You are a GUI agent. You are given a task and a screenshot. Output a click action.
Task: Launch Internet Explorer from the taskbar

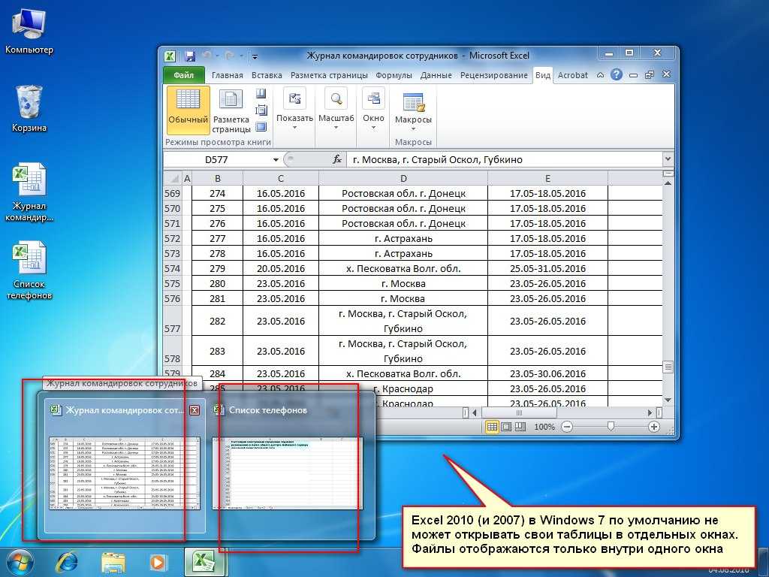(x=67, y=562)
